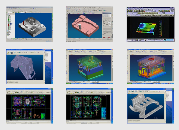The height and width of the screenshot is (130, 179).
Task: Open the green and blue mold assembly screenshot
Action: click(x=89, y=67)
